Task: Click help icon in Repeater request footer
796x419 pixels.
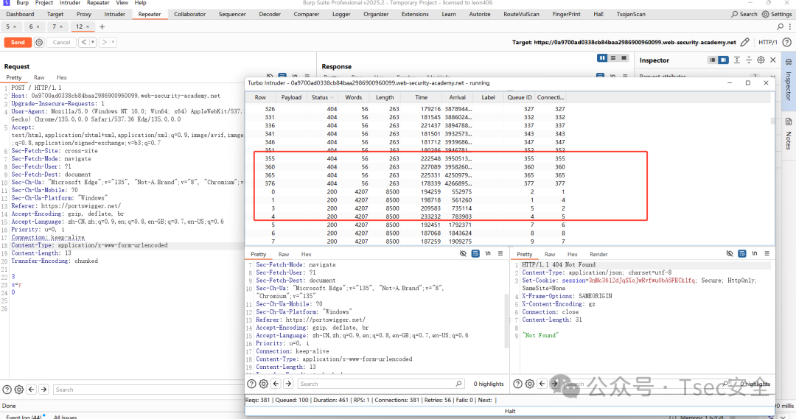Action: pos(7,390)
